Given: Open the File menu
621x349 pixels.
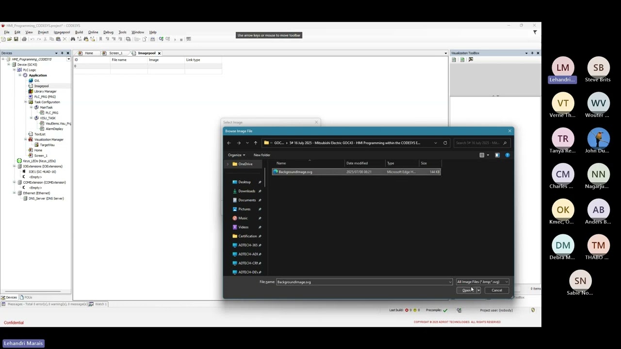Looking at the screenshot, I should click(7, 32).
